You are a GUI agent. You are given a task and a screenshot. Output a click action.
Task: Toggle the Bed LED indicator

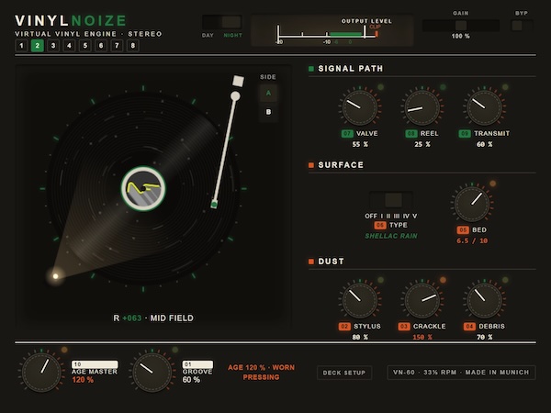pos(492,184)
